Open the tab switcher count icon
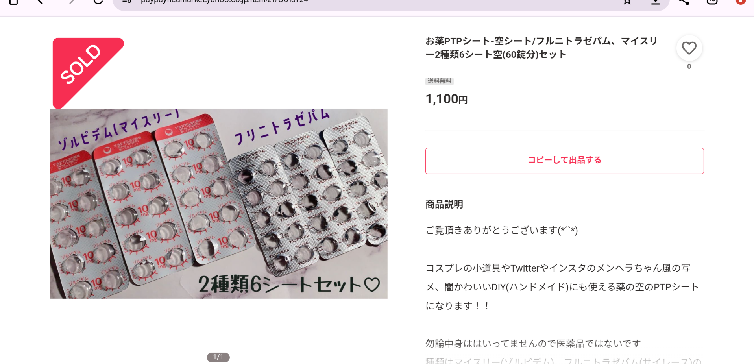 coord(712,2)
